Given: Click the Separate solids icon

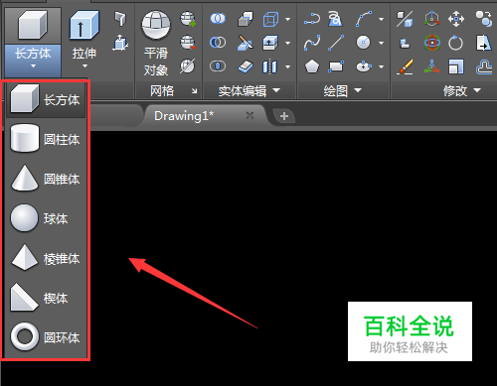Looking at the screenshot, I should click(269, 66).
